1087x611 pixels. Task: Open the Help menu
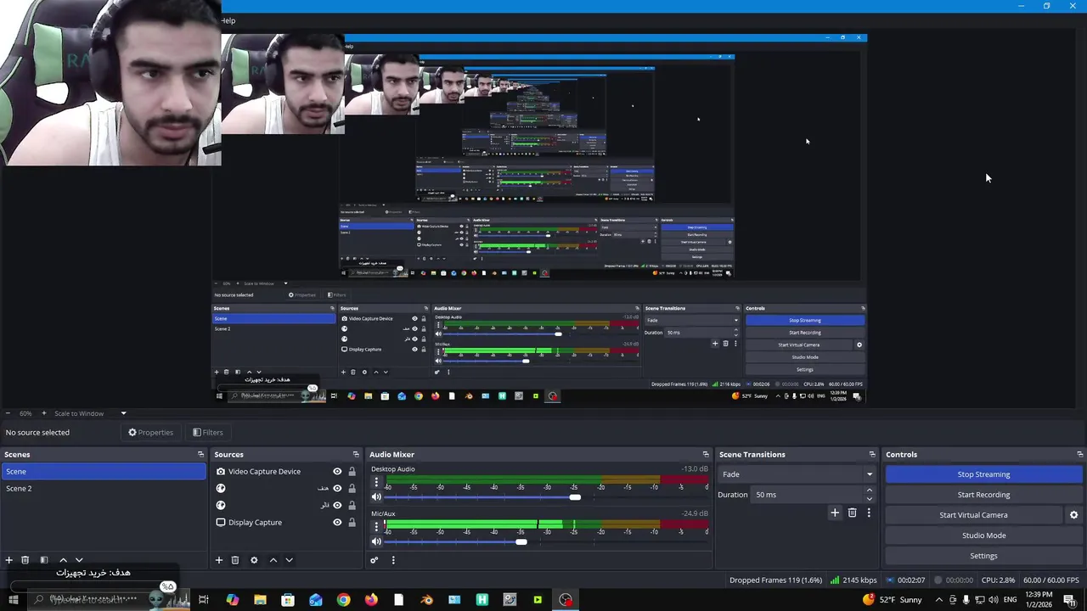click(x=228, y=20)
